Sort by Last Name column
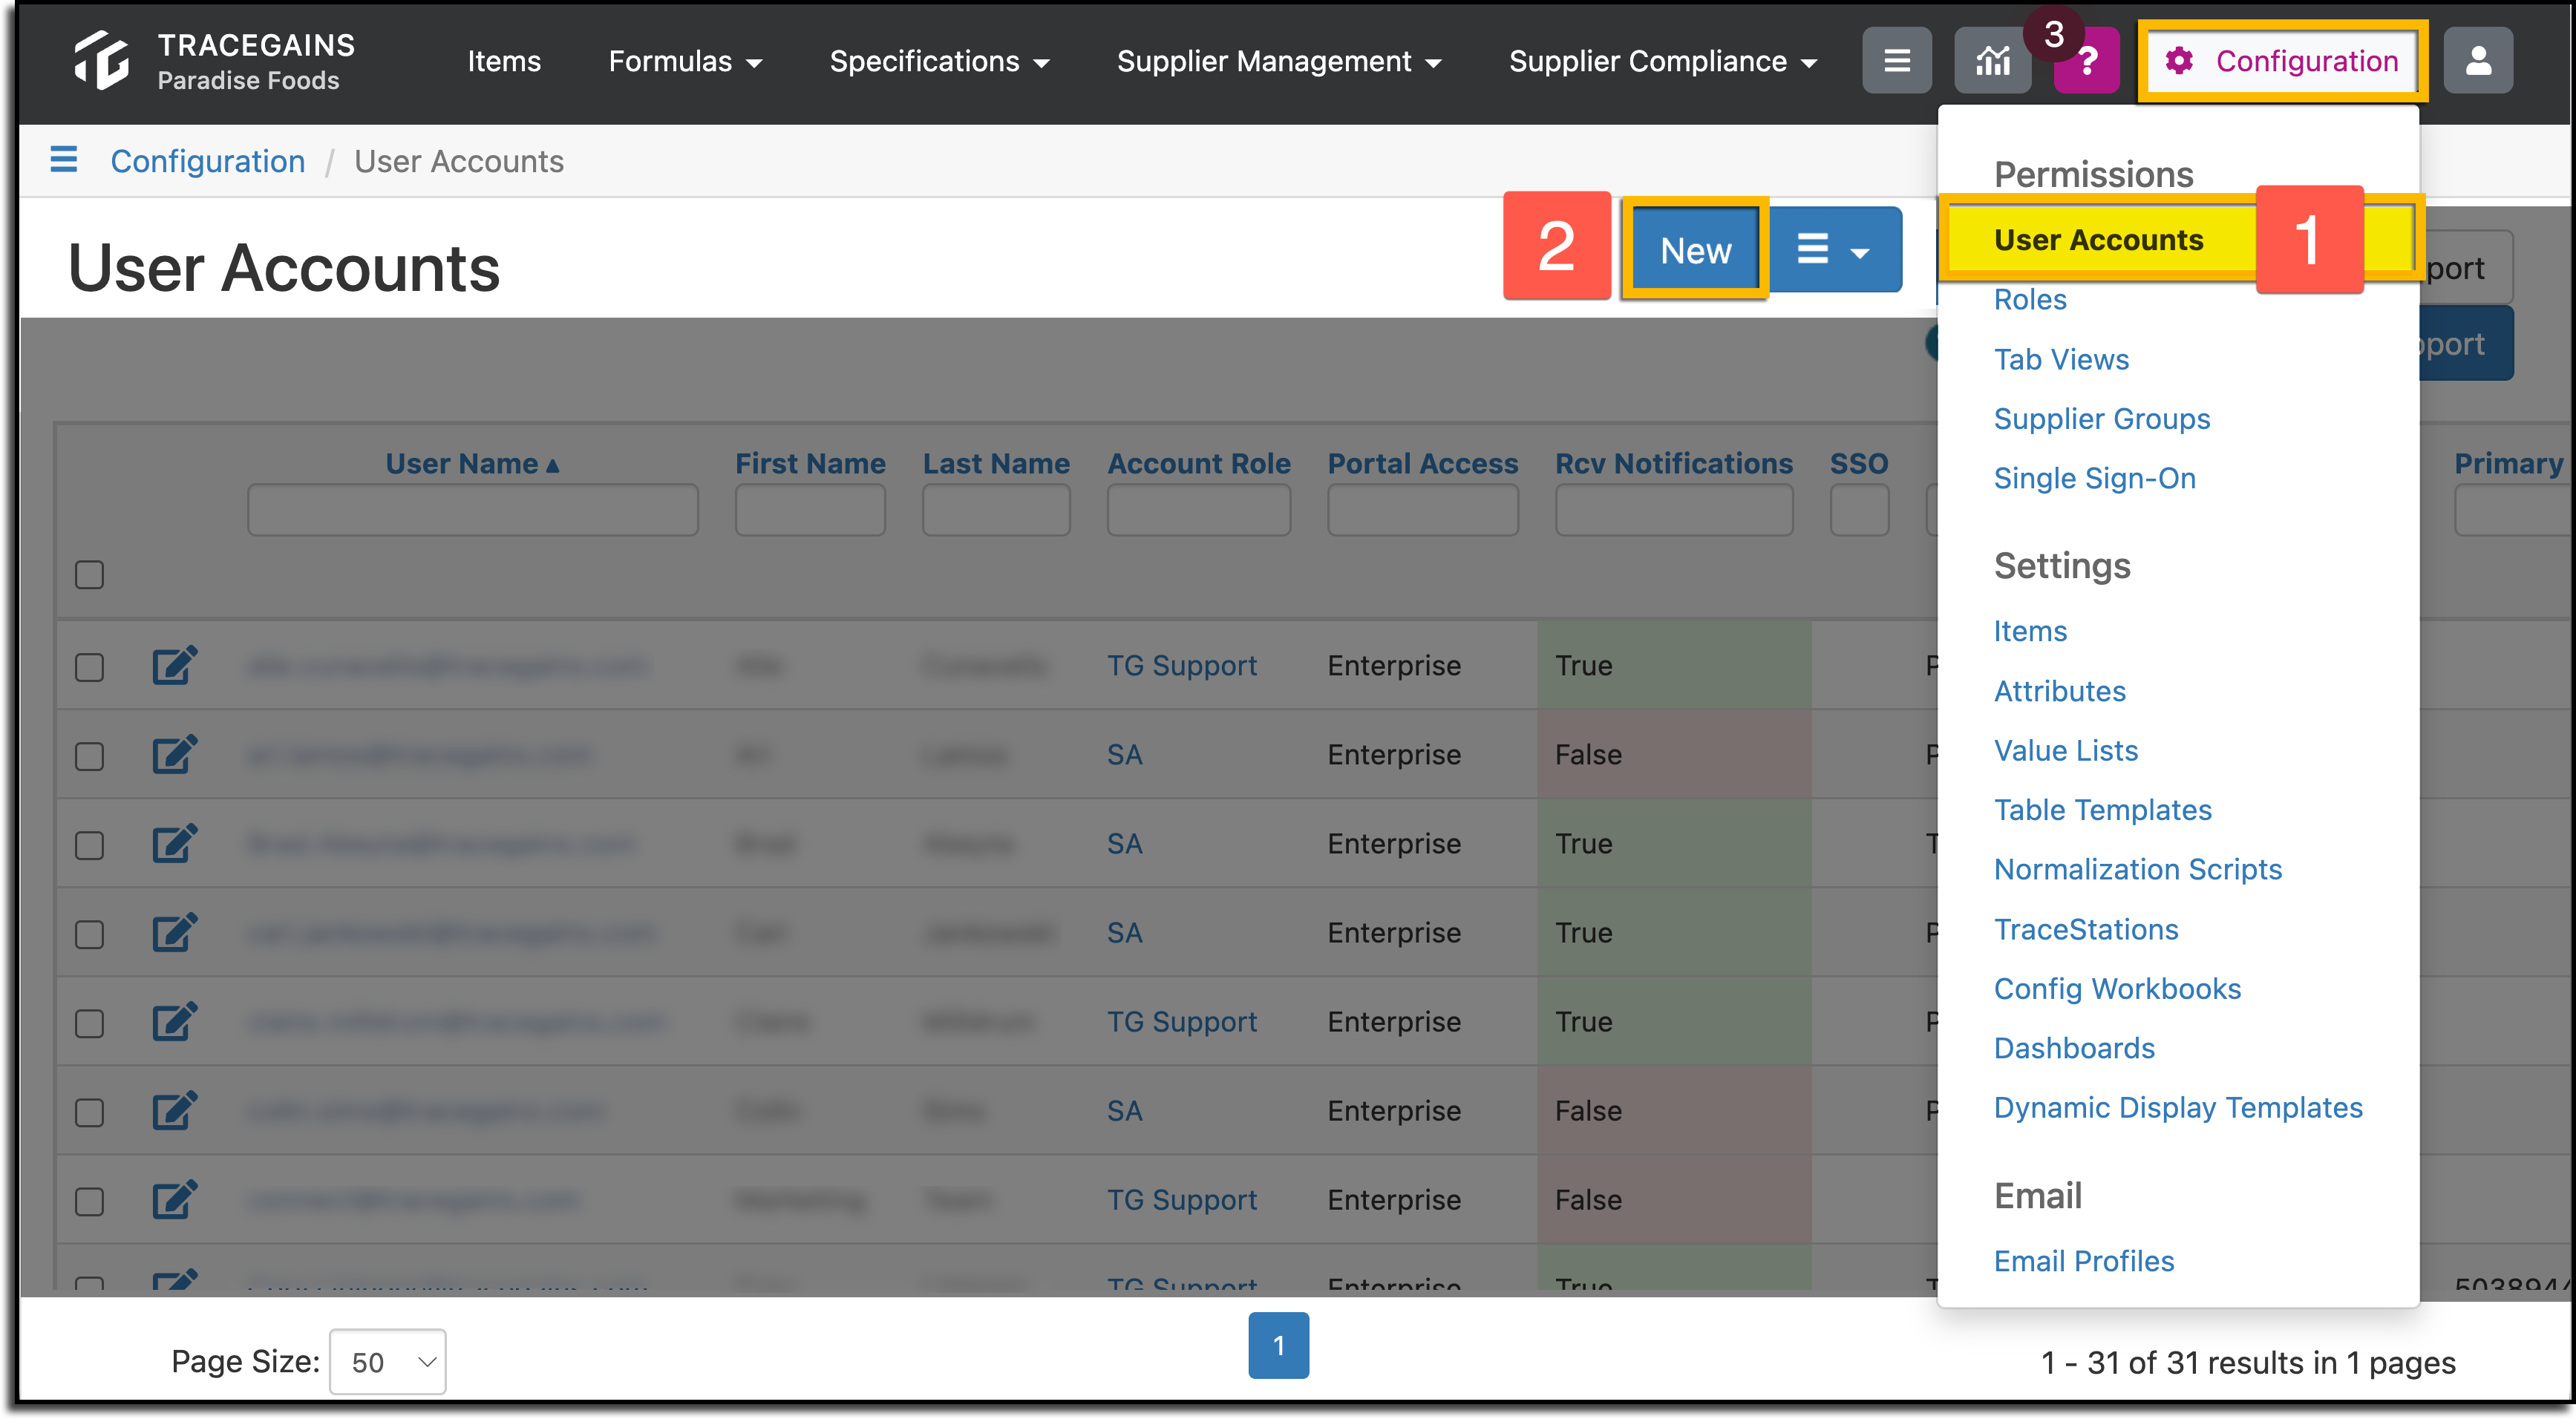Screen dimensions: 2576x1419 coord(996,463)
